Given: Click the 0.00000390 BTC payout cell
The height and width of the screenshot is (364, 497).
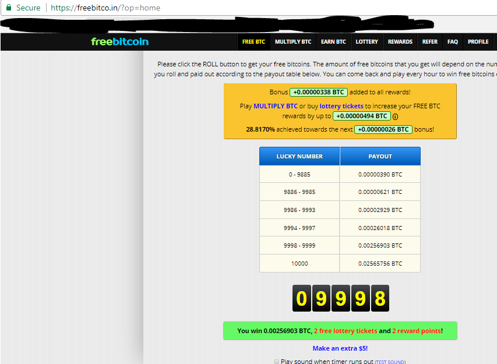Looking at the screenshot, I should point(380,174).
